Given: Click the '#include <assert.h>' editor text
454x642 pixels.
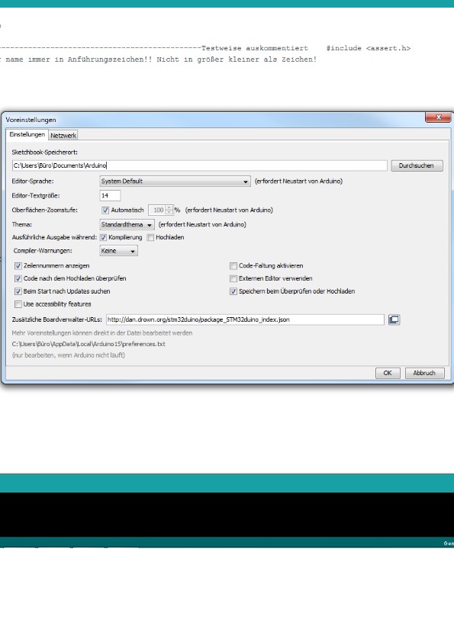Looking at the screenshot, I should point(369,48).
